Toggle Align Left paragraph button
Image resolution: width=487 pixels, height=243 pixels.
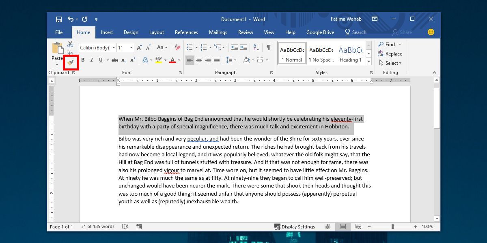click(190, 60)
